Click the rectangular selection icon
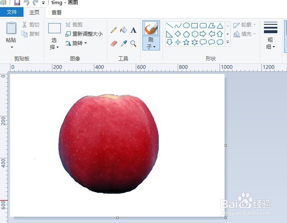The width and height of the screenshot is (287, 223). (x=54, y=28)
